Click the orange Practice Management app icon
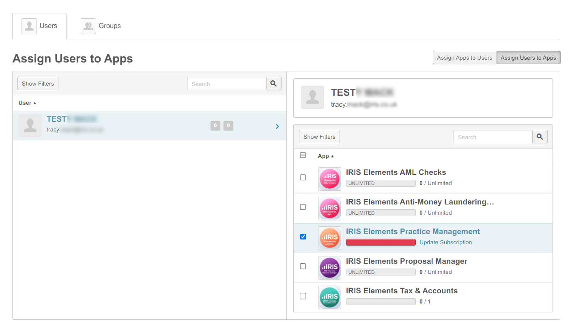This screenshot has width=572, height=327. pos(329,238)
